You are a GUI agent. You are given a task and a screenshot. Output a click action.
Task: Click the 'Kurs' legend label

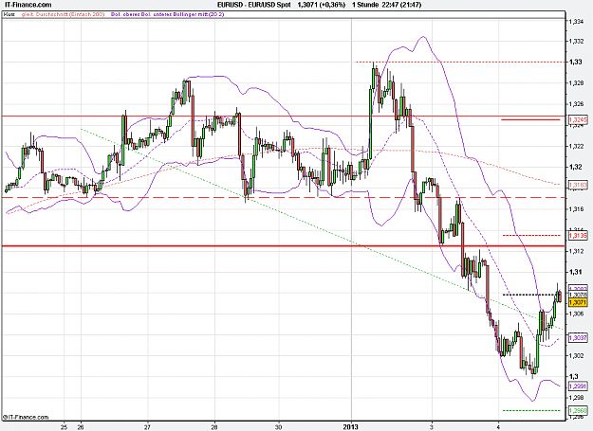pyautogui.click(x=9, y=14)
